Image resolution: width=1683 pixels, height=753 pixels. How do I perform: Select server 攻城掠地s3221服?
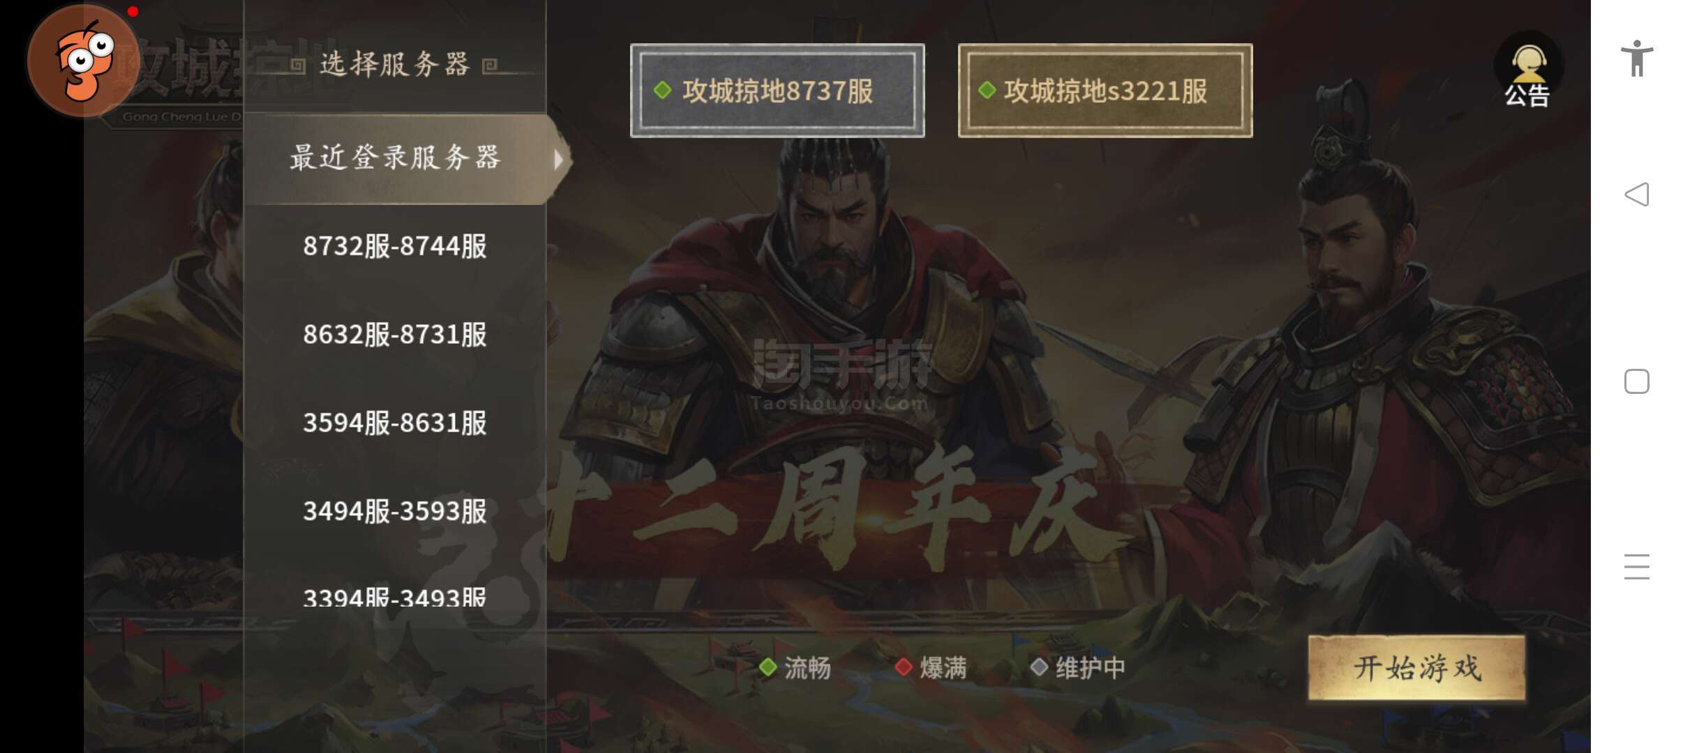(1105, 91)
